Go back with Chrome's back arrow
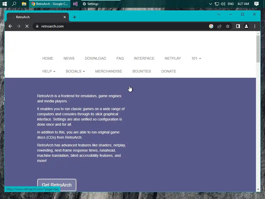The width and height of the screenshot is (265, 199). click(10, 26)
